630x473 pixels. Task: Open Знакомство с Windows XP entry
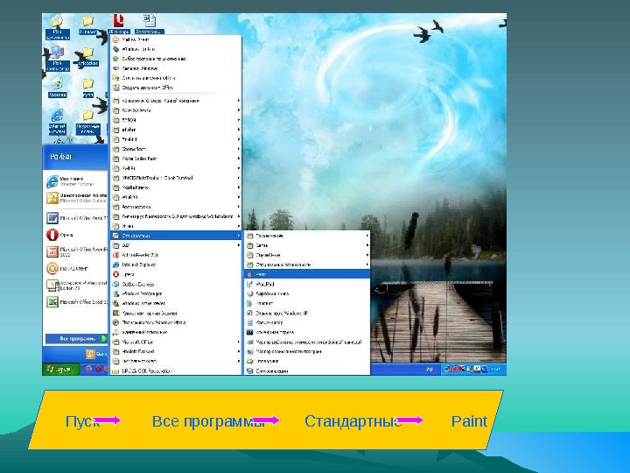coord(307,313)
